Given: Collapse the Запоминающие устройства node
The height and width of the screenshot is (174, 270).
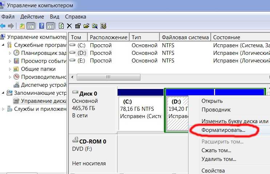Looking at the screenshot, I should [x=3, y=93].
